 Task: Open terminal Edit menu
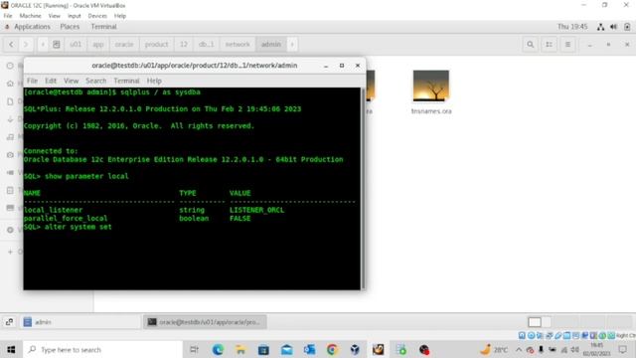51,81
